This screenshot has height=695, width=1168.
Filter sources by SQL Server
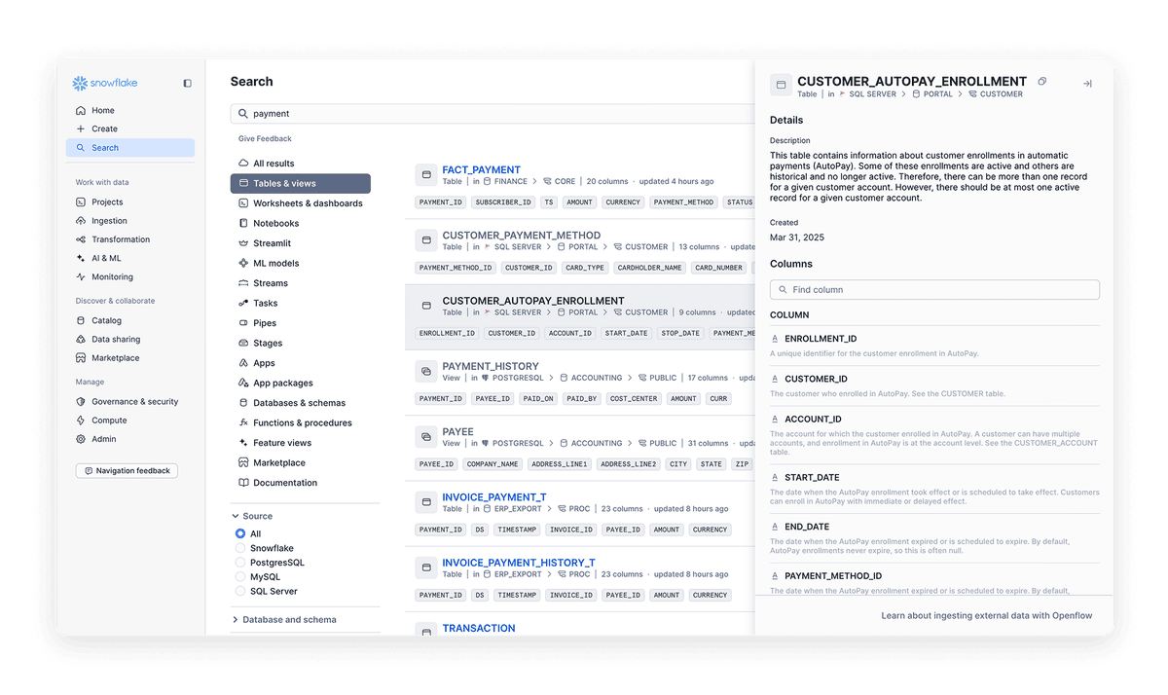click(239, 592)
